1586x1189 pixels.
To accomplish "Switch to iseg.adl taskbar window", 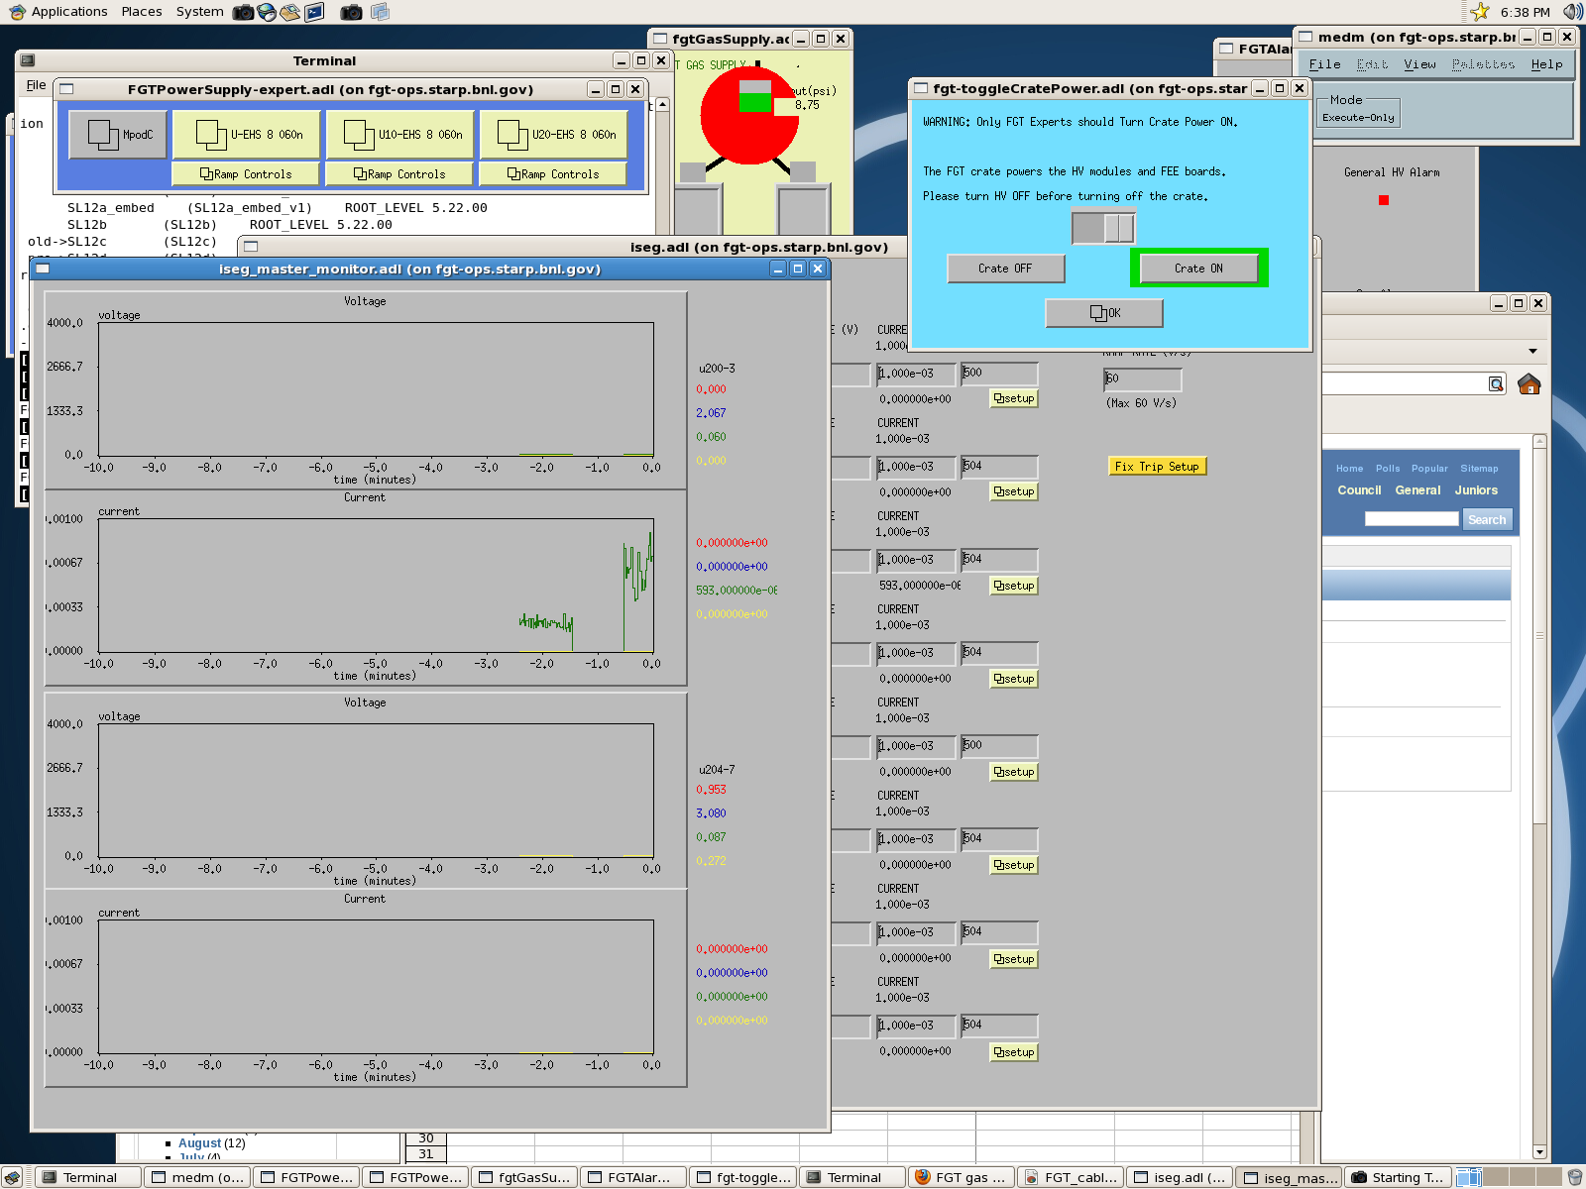I will tap(1180, 1177).
